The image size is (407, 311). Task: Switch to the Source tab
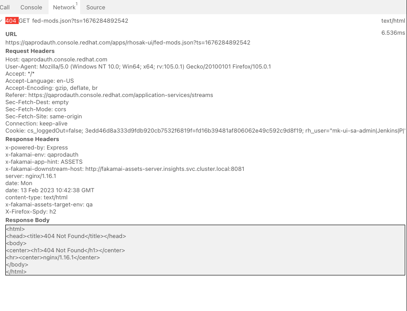96,8
